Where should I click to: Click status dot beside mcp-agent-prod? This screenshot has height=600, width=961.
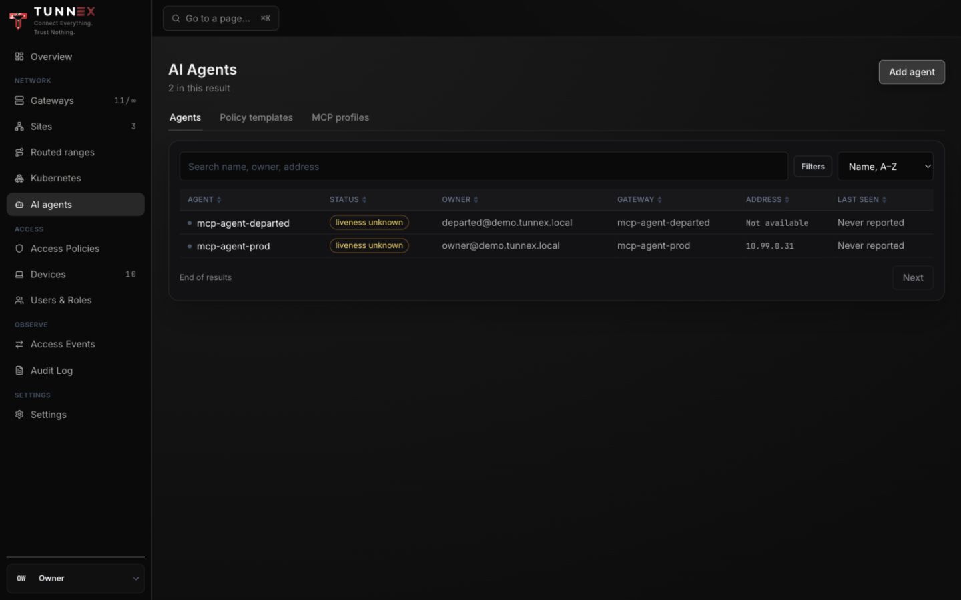(x=190, y=247)
